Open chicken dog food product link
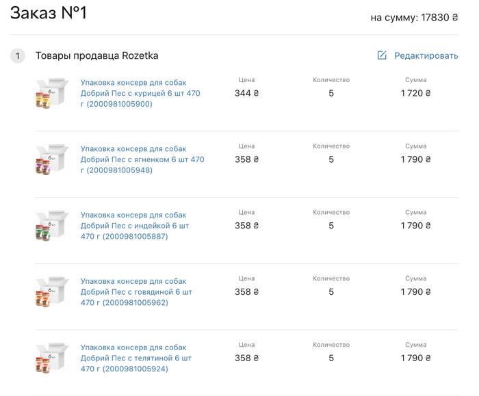479x396 pixels. click(140, 93)
